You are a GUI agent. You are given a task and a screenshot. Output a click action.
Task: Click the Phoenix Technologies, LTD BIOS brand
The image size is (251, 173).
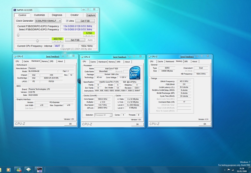click(51, 89)
